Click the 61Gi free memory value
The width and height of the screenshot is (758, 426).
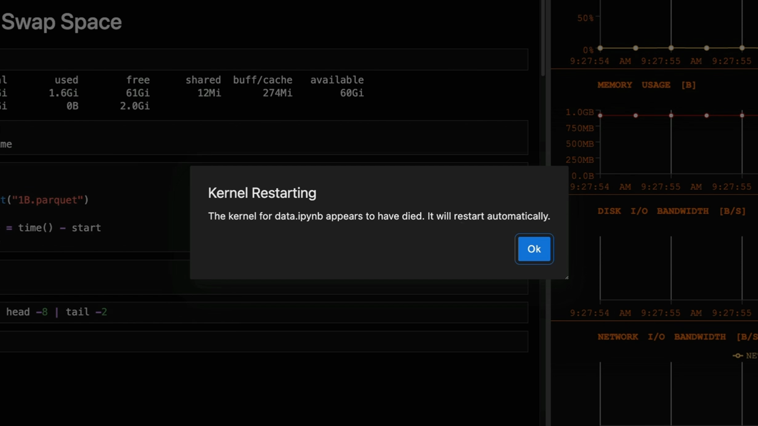(x=137, y=93)
